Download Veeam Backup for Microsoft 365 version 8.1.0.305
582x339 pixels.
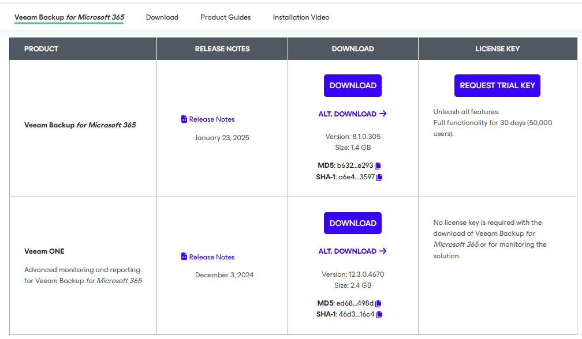pos(353,85)
